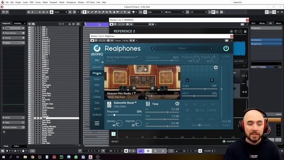284x160 pixels.
Task: Click the Record transport button
Action: (x=163, y=151)
